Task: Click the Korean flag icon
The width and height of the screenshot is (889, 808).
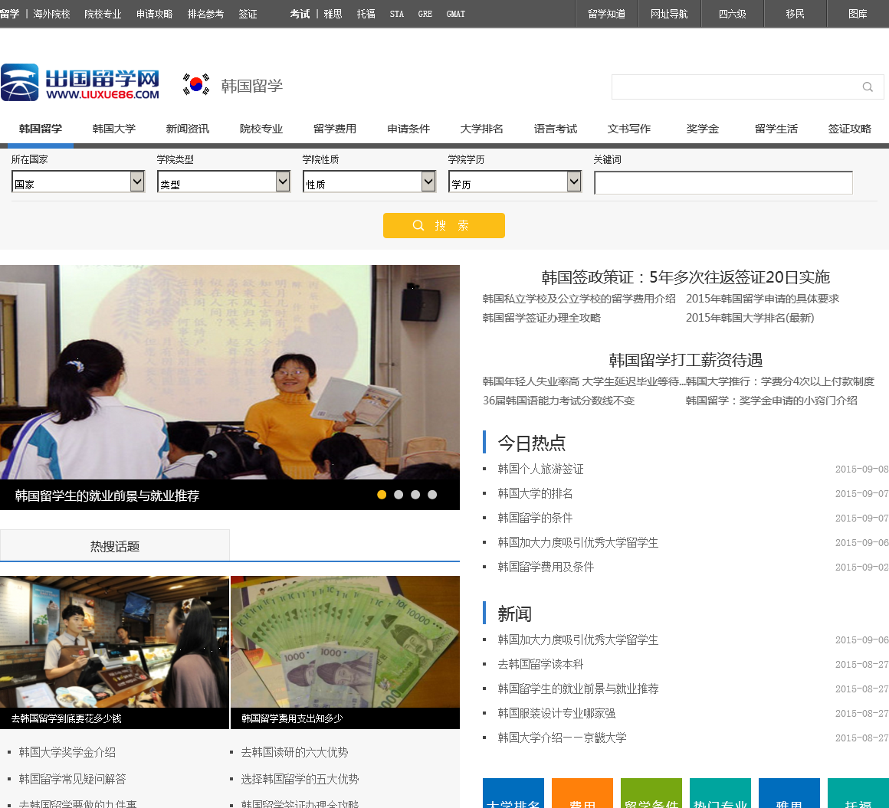Action: tap(196, 84)
